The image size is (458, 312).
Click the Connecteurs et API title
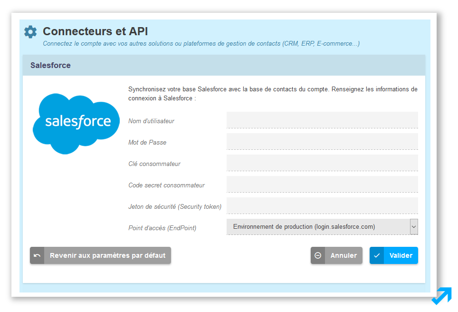[x=95, y=31]
